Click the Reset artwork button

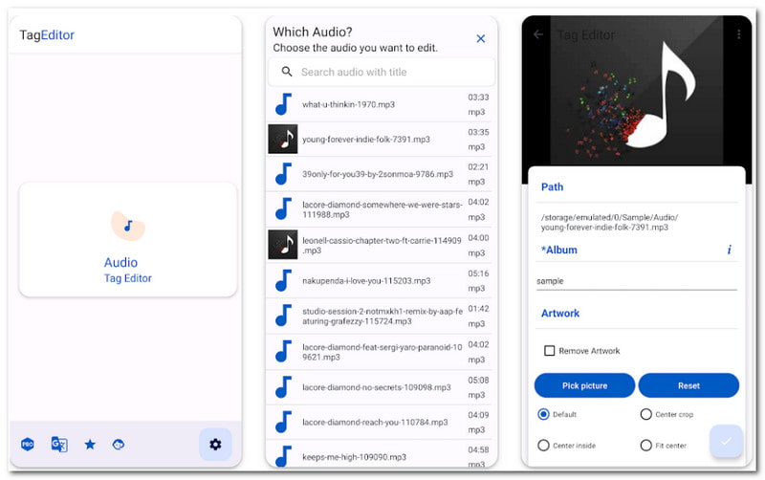click(x=688, y=386)
